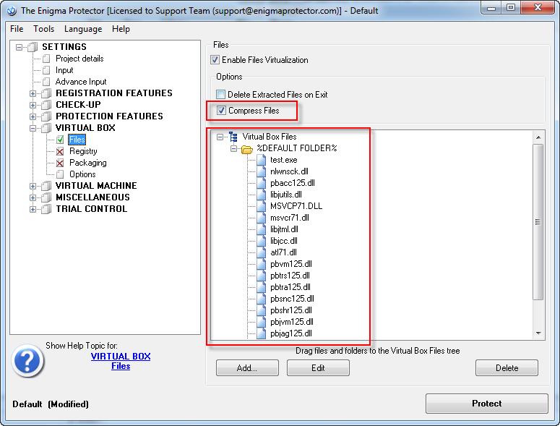Expand the REGISTRATION FEATURES node
The height and width of the screenshot is (426, 560).
click(33, 93)
